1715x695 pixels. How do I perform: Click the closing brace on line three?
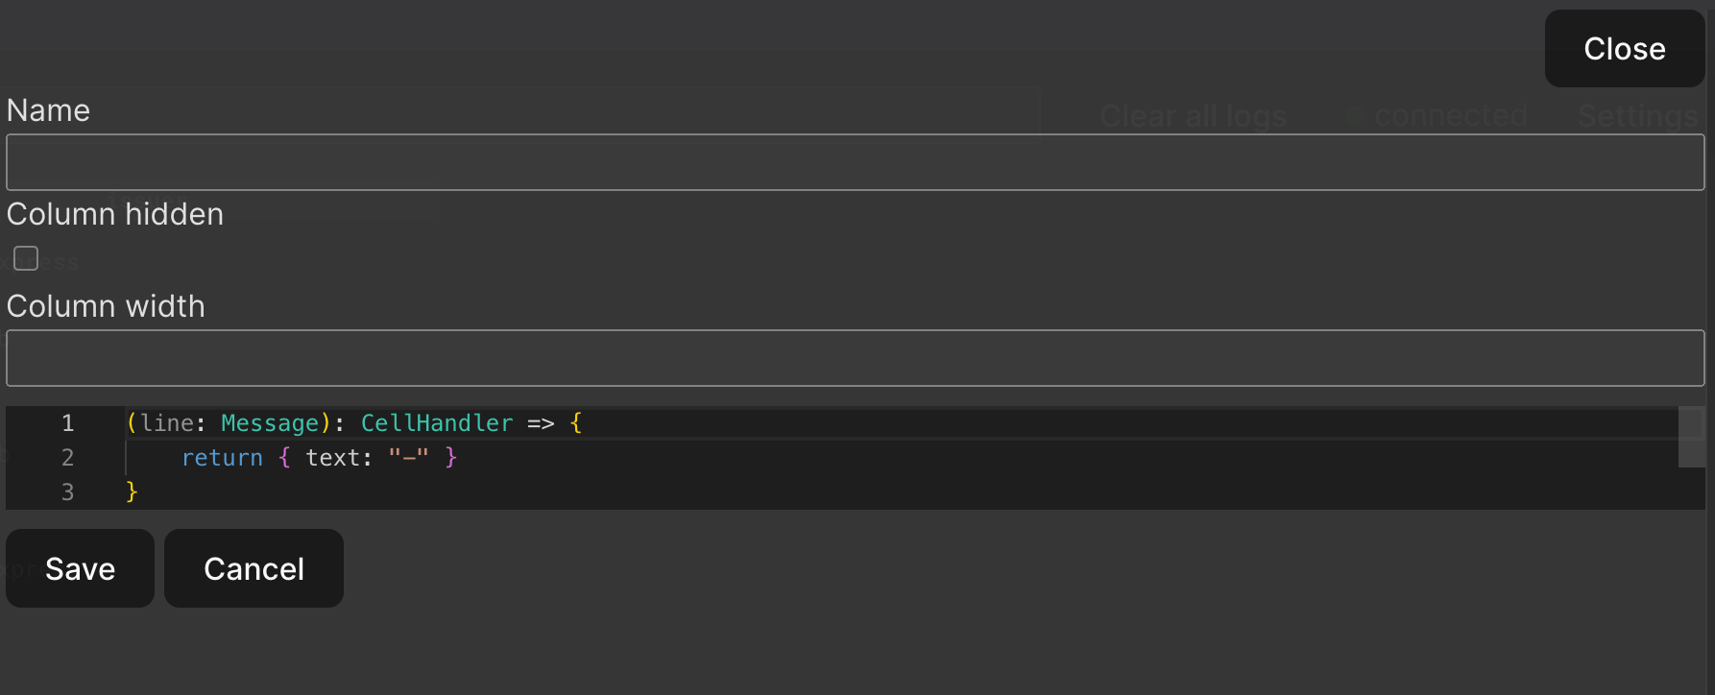point(133,492)
